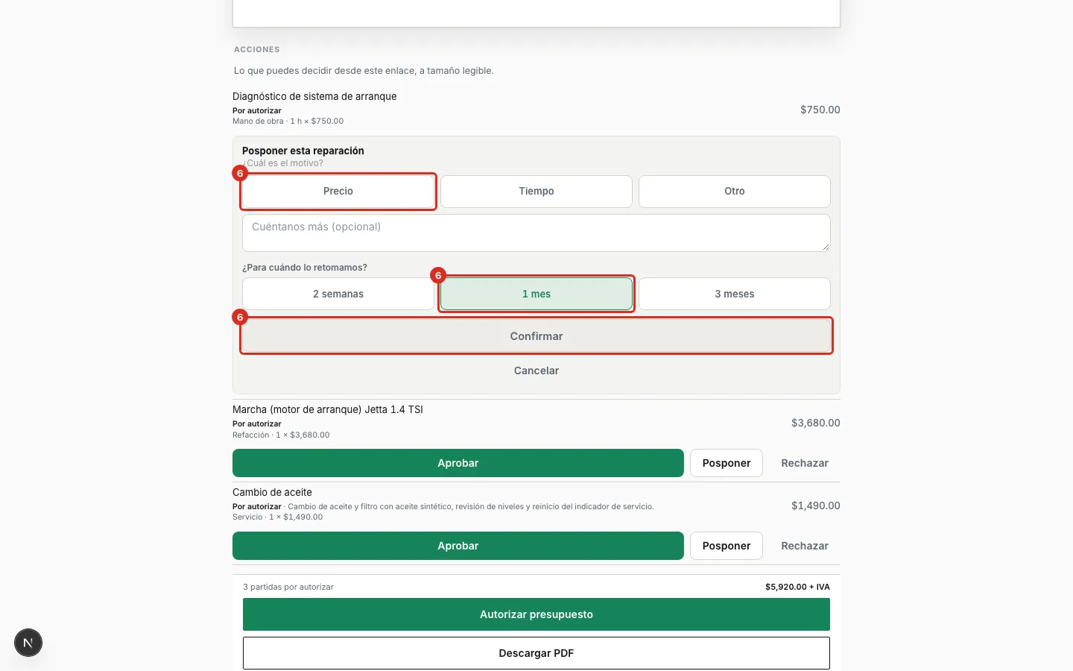Download the quote with Descargar PDF
Screen dimensions: 1073x671
point(536,653)
